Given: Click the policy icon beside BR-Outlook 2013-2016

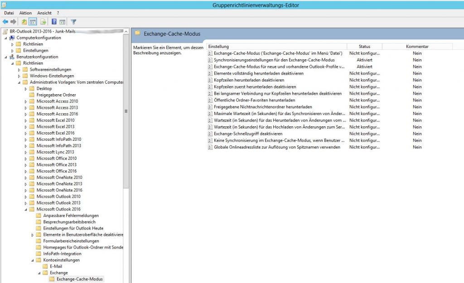Looking at the screenshot, I should (5, 31).
